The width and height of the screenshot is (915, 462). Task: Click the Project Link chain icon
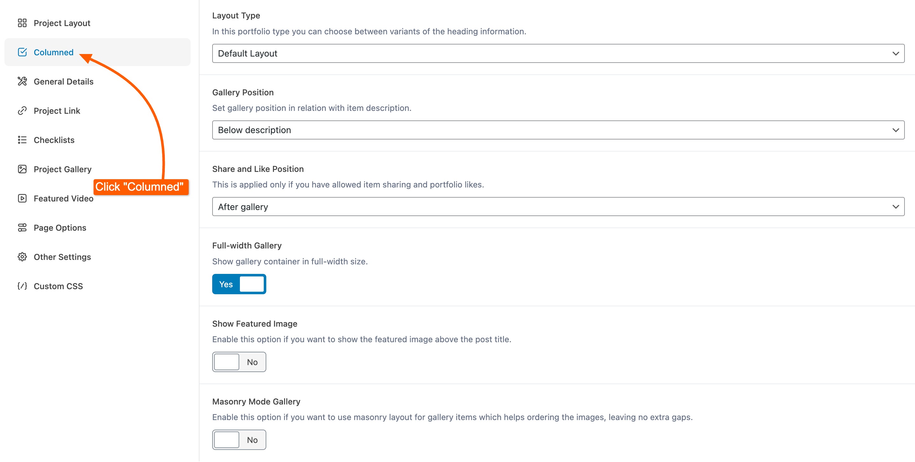22,111
